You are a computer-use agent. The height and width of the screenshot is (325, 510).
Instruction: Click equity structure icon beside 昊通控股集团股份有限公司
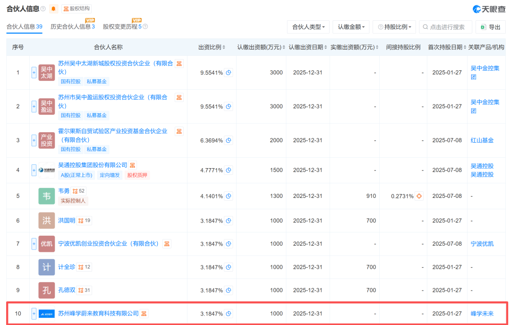pos(133,165)
